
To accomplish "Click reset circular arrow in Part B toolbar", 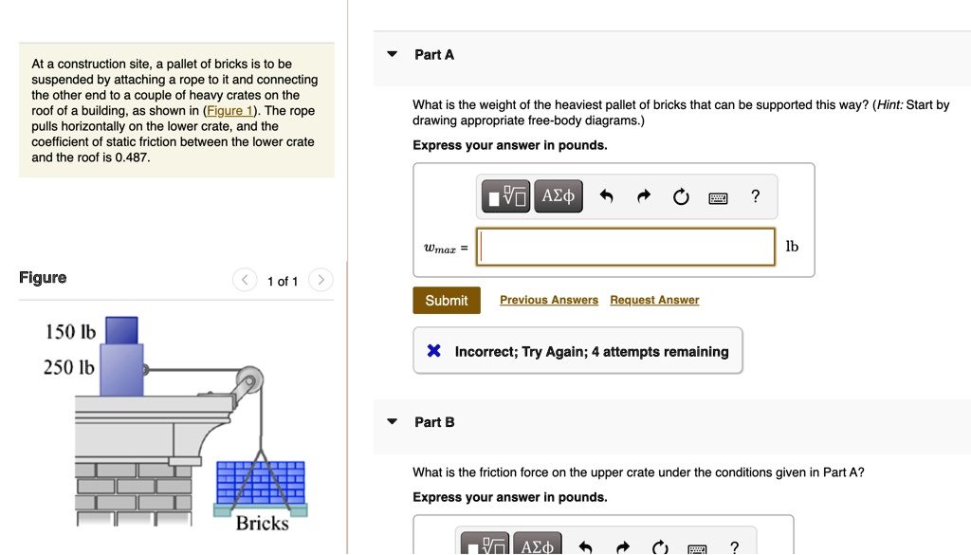I will coord(660,547).
